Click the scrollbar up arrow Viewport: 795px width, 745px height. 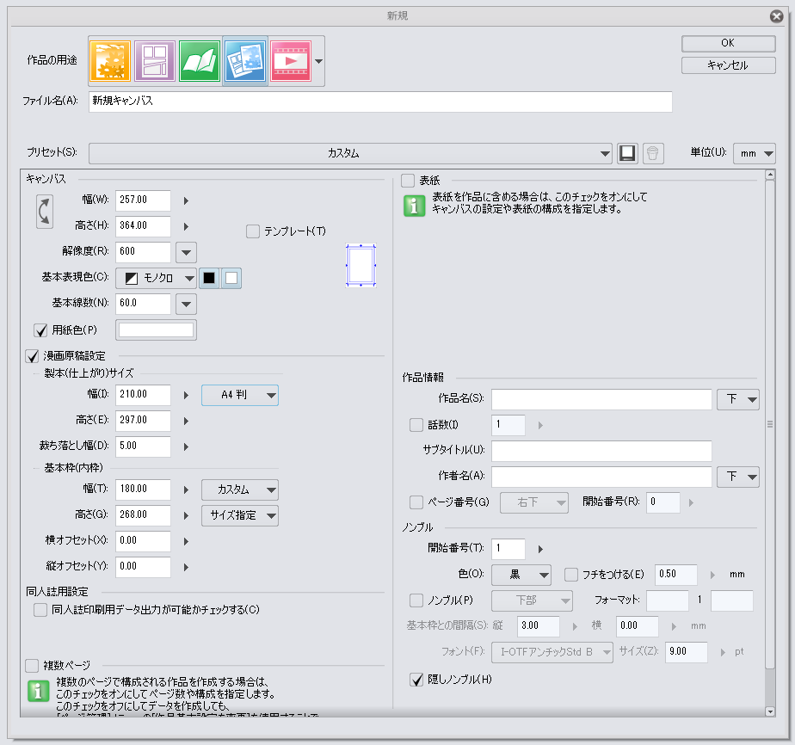click(x=770, y=175)
